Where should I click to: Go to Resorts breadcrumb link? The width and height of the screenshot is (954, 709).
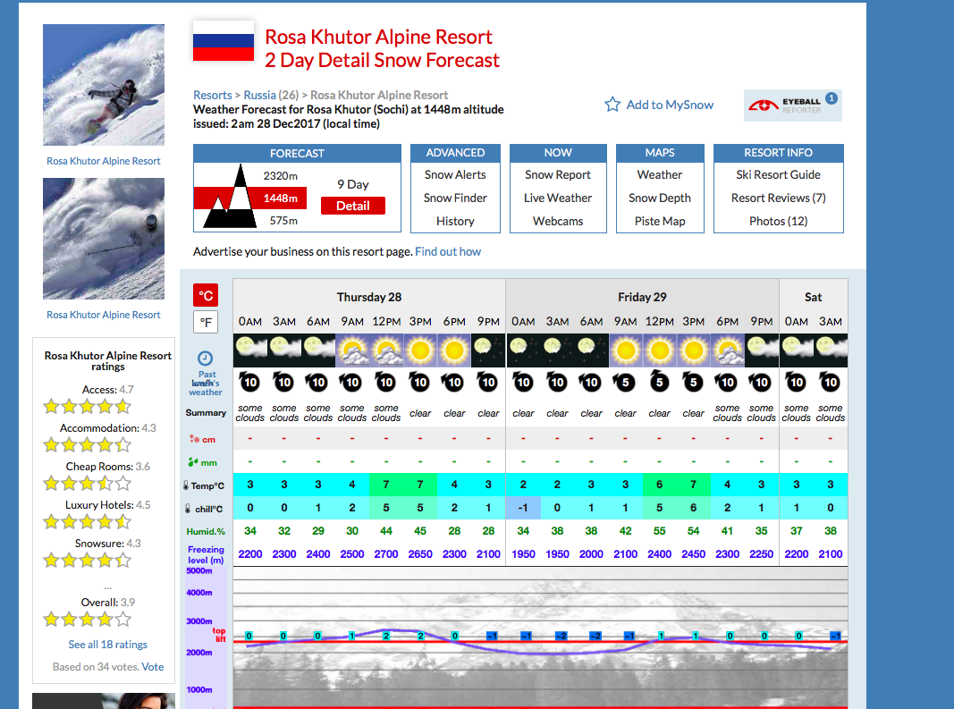tap(212, 95)
